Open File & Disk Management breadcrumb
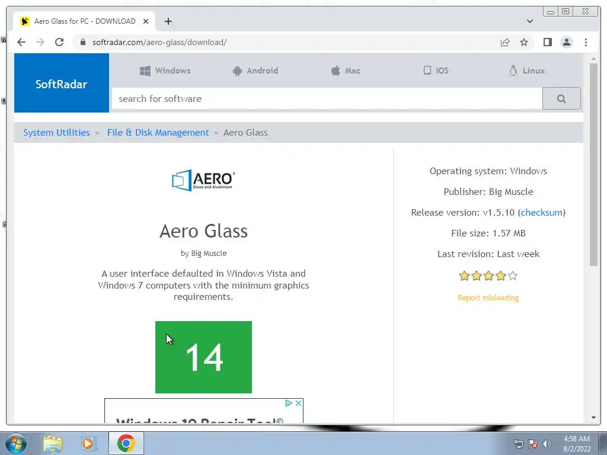 point(158,133)
